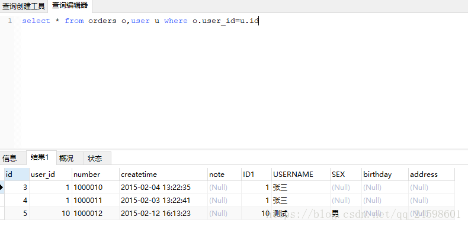This screenshot has height=226, width=468.
Task: Click the ID1 column header
Action: (x=257, y=175)
